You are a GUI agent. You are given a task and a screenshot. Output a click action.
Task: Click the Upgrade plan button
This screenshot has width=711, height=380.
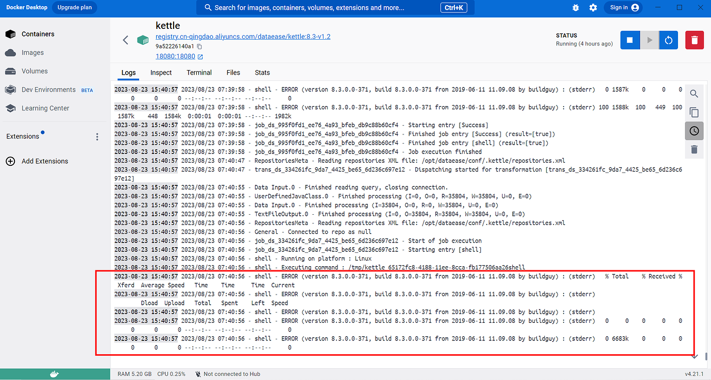[74, 8]
